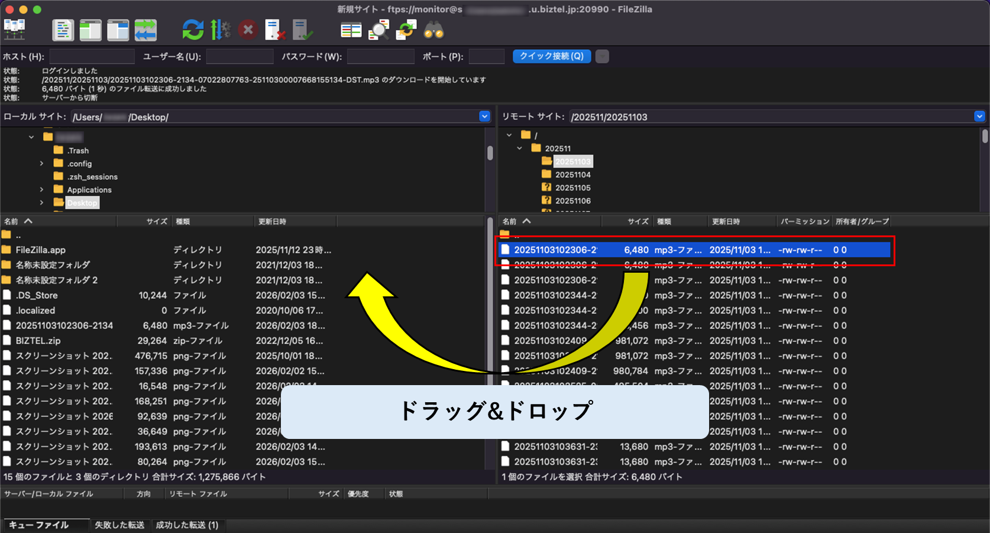Click the process transfer queue icon

[221, 30]
